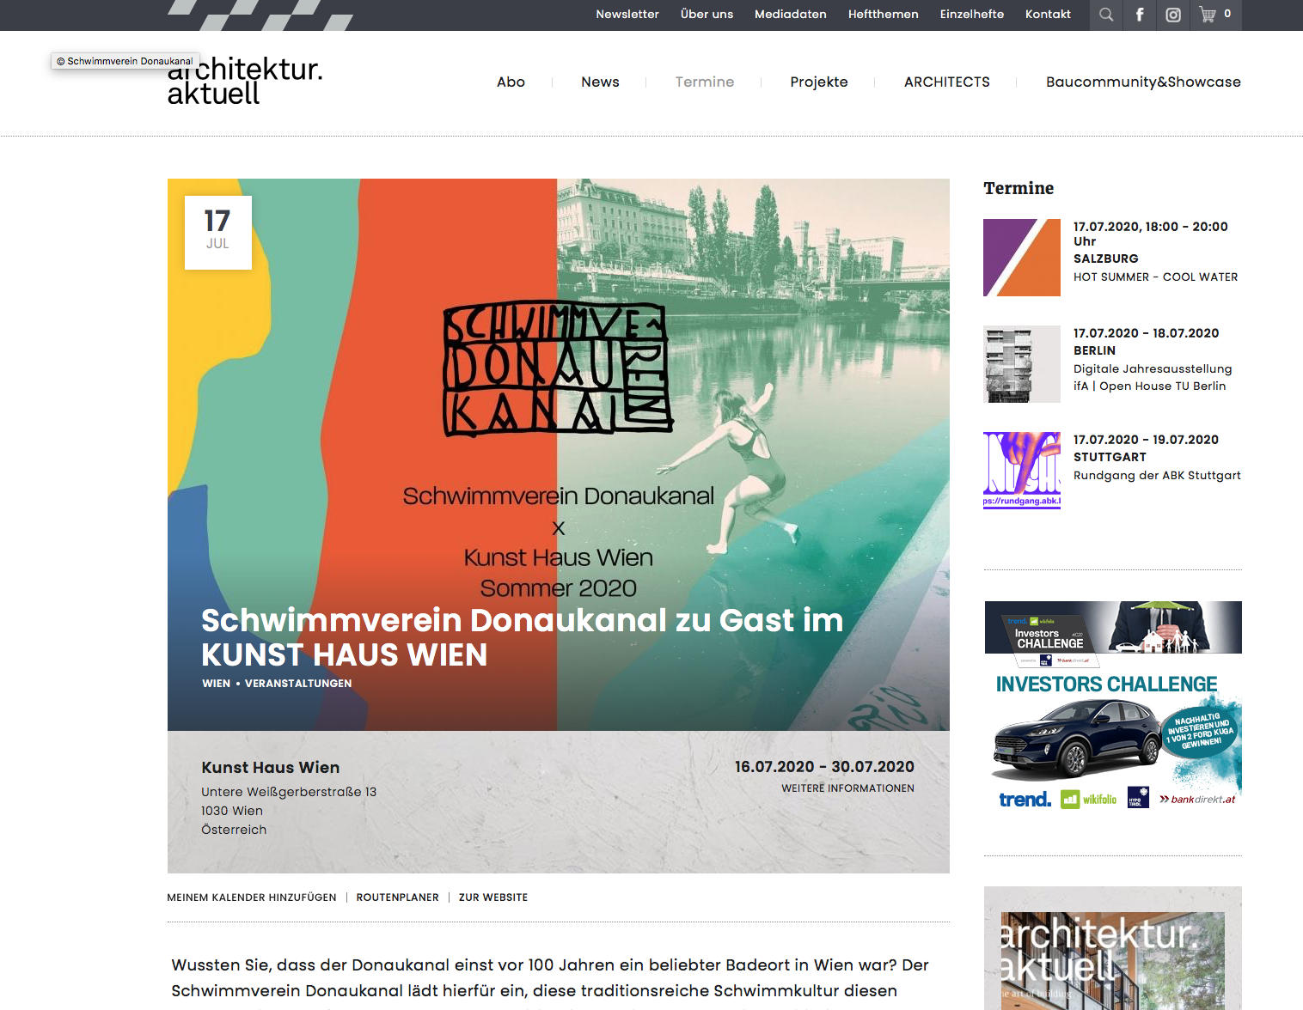This screenshot has width=1303, height=1010.
Task: Open the Investors Challenge ad banner
Action: [x=1113, y=706]
